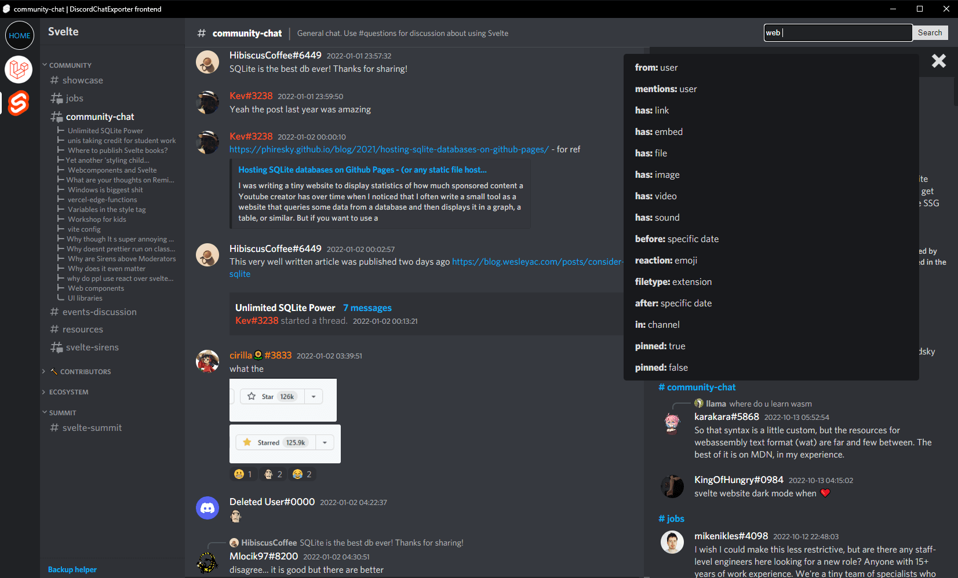Open thread vite config

(84, 229)
